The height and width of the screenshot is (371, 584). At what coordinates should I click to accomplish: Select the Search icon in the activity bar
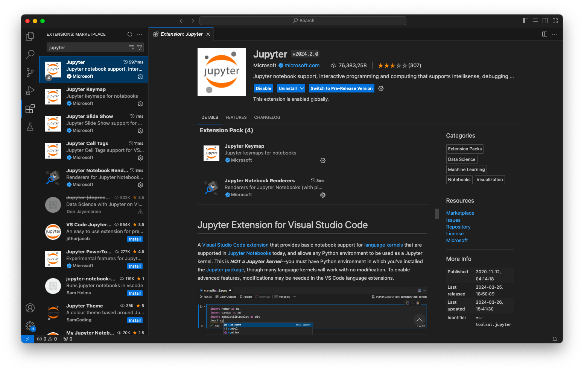[30, 55]
